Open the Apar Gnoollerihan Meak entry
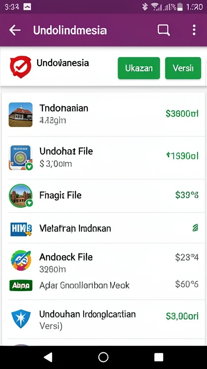 pos(103,285)
